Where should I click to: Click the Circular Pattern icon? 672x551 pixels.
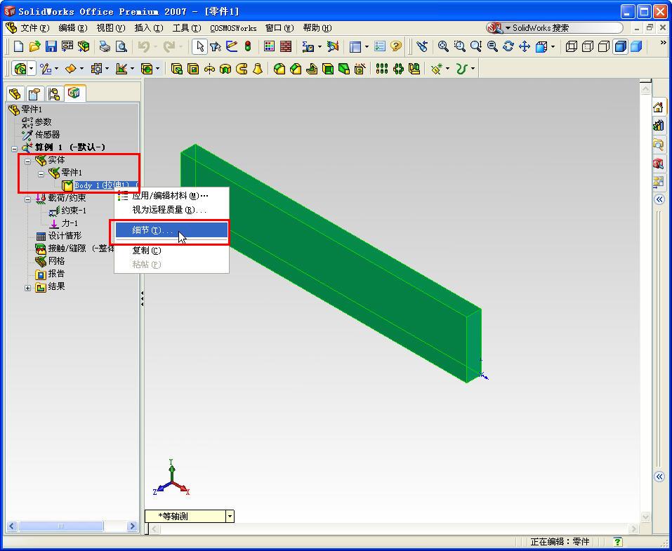(x=398, y=69)
